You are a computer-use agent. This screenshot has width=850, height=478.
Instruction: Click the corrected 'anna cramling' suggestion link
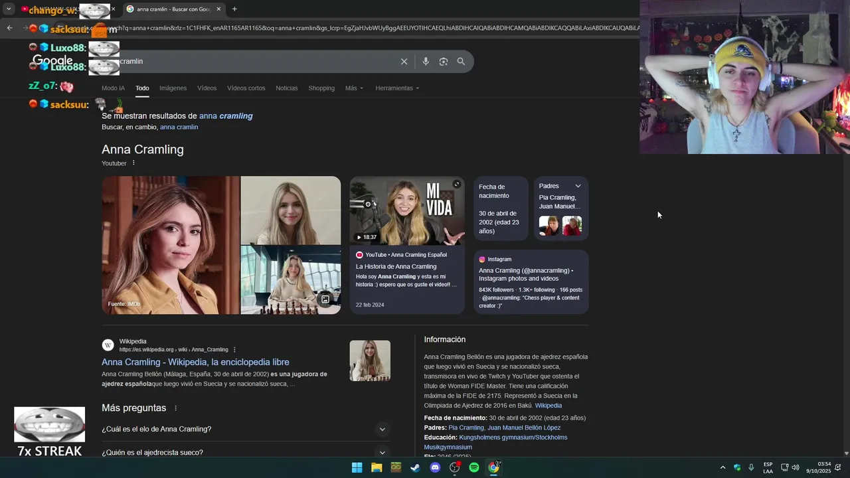[x=226, y=116]
